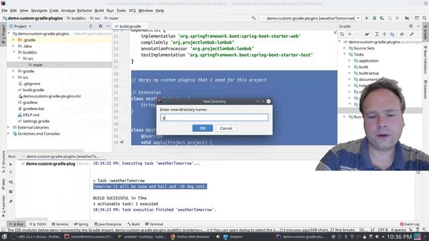
Task: Open run configuration dropdown weatherTomorrow
Action: tap(310, 18)
